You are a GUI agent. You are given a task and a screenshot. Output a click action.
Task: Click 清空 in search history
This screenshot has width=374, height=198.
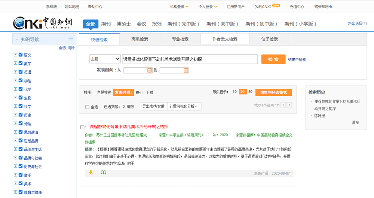(x=355, y=122)
